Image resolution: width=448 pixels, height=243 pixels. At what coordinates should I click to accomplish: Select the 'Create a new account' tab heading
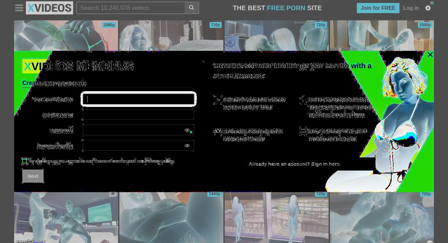pos(54,83)
